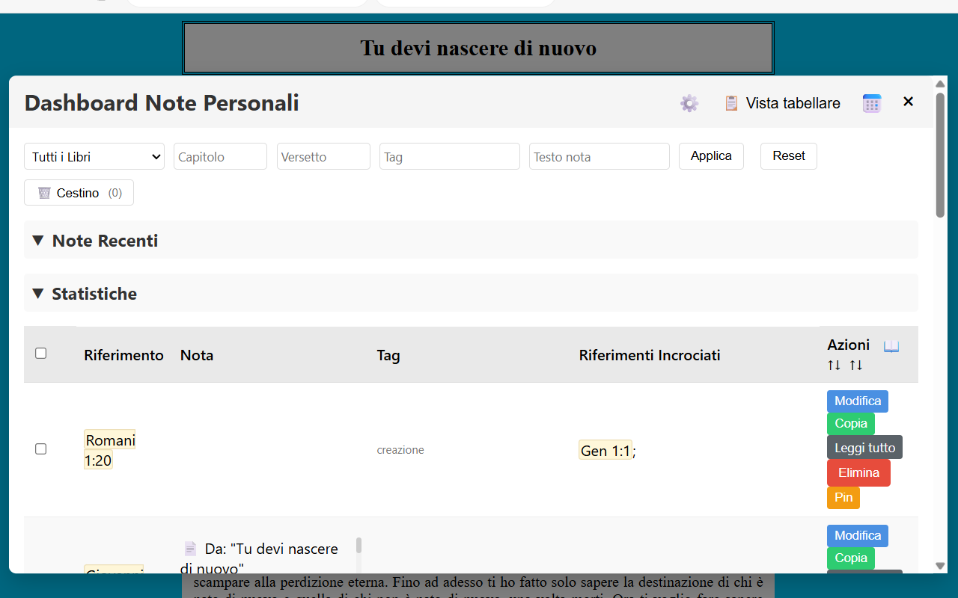Click the note page icon before 'Da: Tu devi nascere'

189,547
